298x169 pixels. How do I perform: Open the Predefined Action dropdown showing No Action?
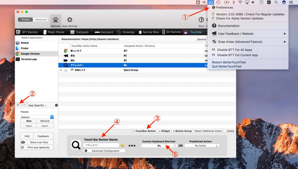202,145
